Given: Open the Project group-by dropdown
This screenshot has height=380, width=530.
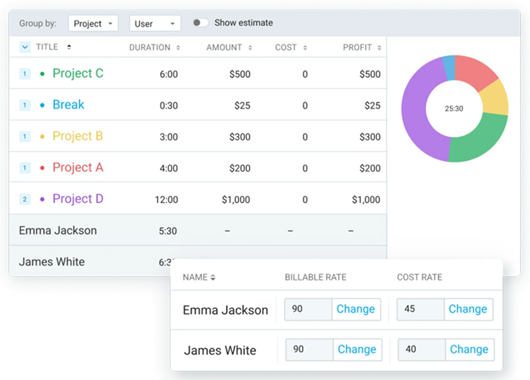Looking at the screenshot, I should 93,23.
